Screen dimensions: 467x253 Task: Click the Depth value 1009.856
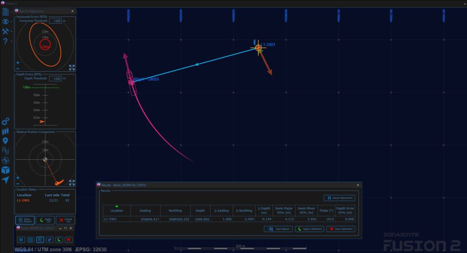pyautogui.click(x=202, y=219)
